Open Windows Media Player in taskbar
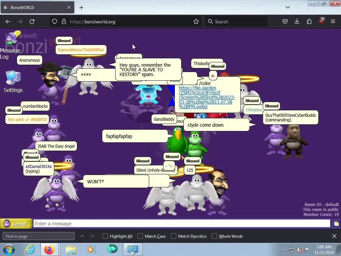The width and height of the screenshot is (341, 256). coord(91,249)
